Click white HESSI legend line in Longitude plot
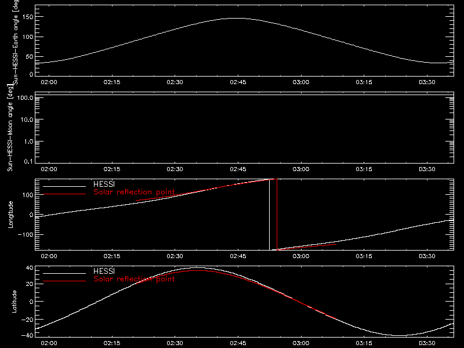The image size is (464, 348). [x=64, y=186]
